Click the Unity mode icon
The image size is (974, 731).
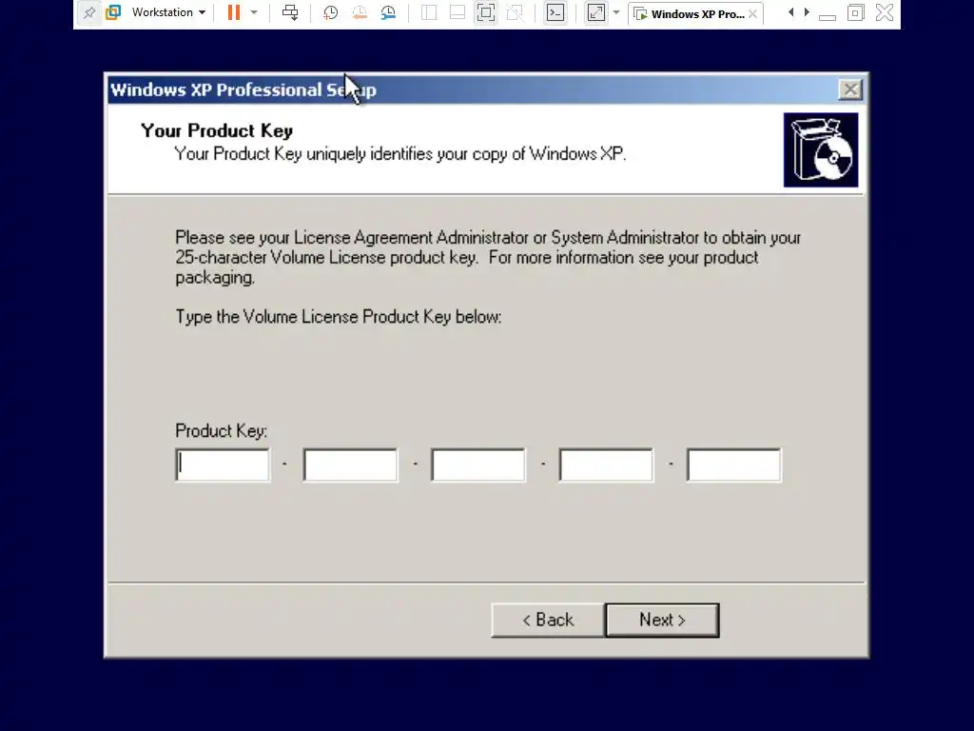(515, 12)
